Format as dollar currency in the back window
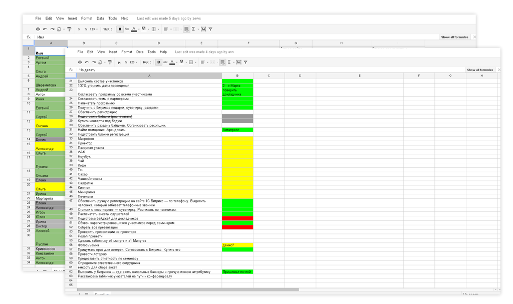The height and width of the screenshot is (304, 513). (79, 29)
